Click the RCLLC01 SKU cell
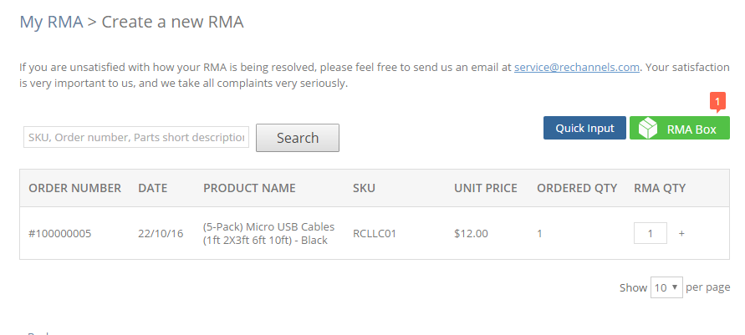 click(x=375, y=233)
